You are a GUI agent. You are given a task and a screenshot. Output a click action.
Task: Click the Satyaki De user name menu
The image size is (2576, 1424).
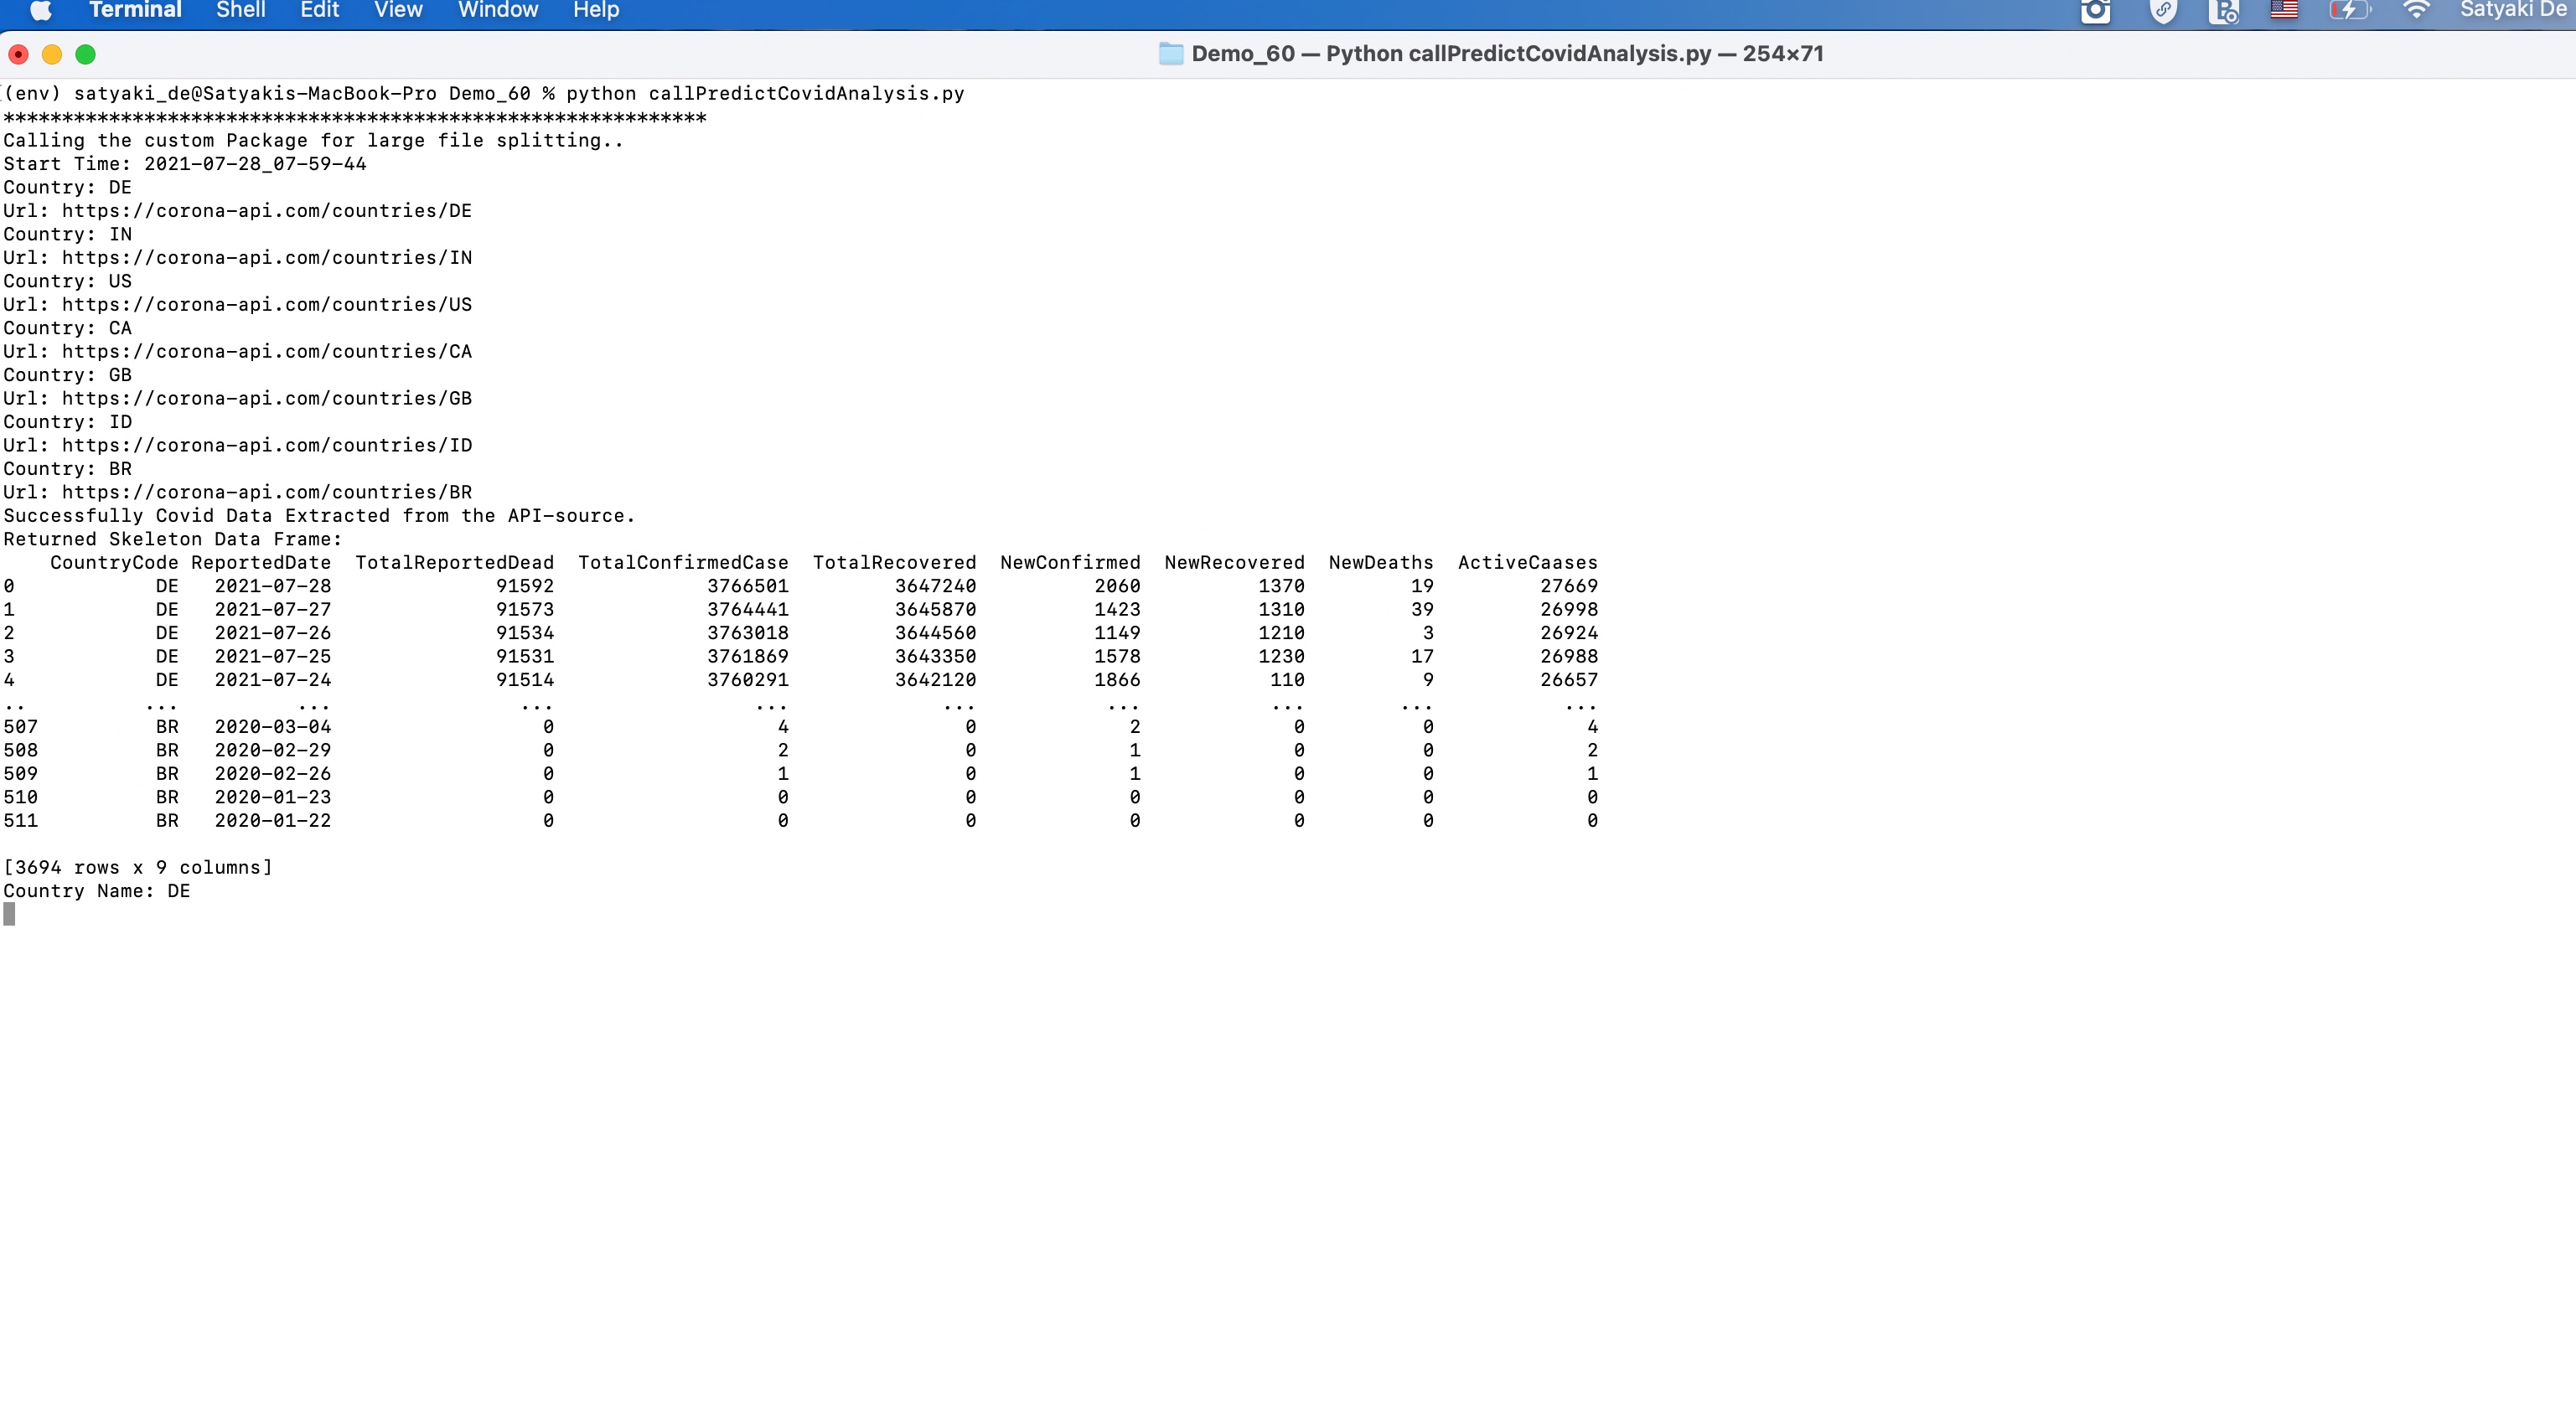click(x=2515, y=10)
